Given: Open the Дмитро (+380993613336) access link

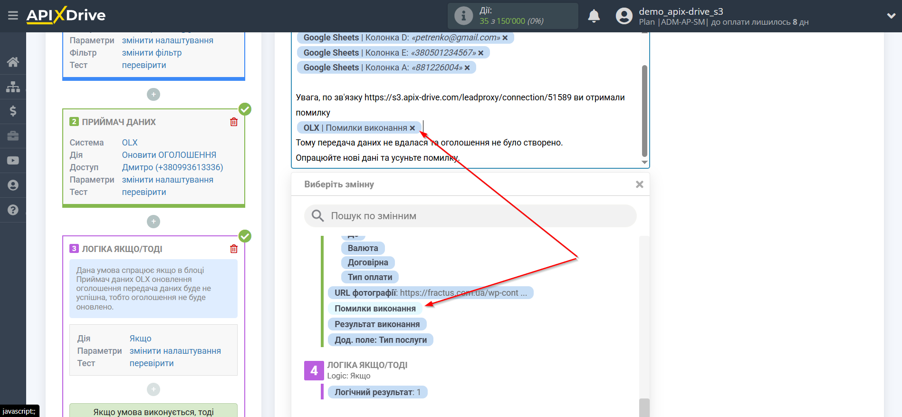Looking at the screenshot, I should (x=173, y=167).
